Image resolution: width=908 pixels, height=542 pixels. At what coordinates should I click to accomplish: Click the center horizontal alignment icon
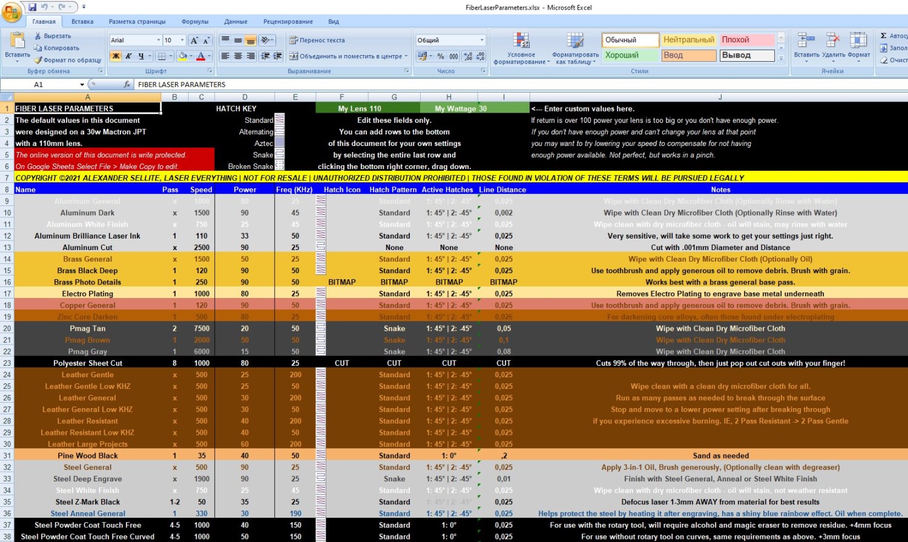(x=238, y=56)
